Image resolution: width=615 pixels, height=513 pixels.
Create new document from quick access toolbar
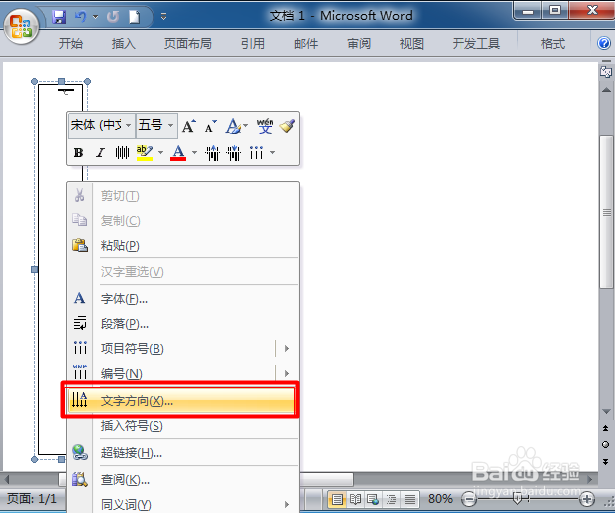[x=135, y=17]
